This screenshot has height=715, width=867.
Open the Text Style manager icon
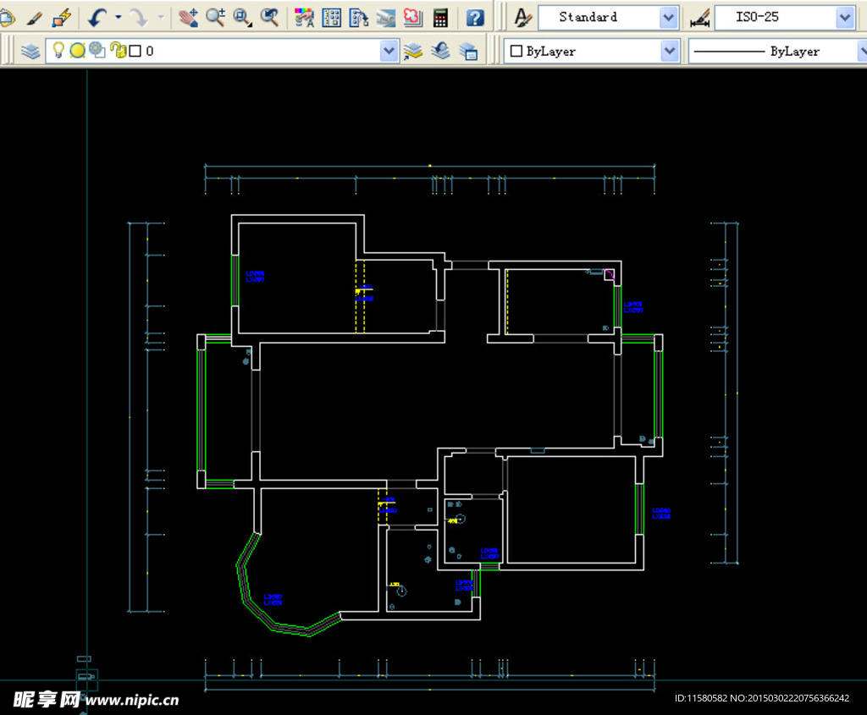pos(522,19)
